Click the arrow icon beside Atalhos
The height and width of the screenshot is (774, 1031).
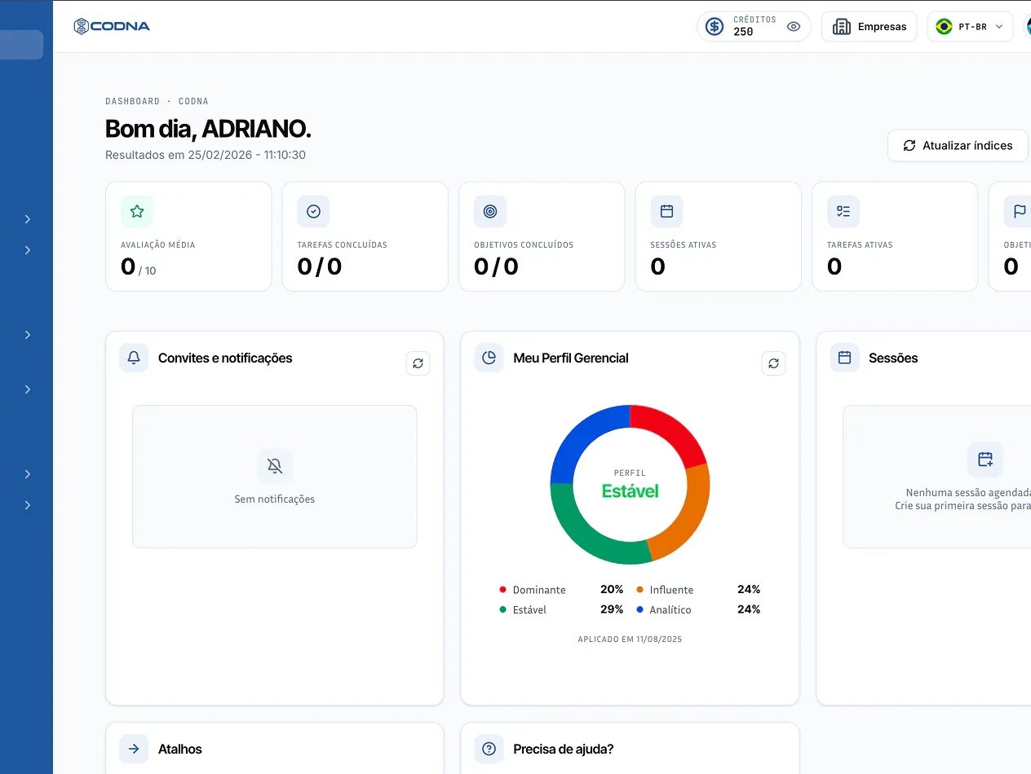[x=134, y=749]
